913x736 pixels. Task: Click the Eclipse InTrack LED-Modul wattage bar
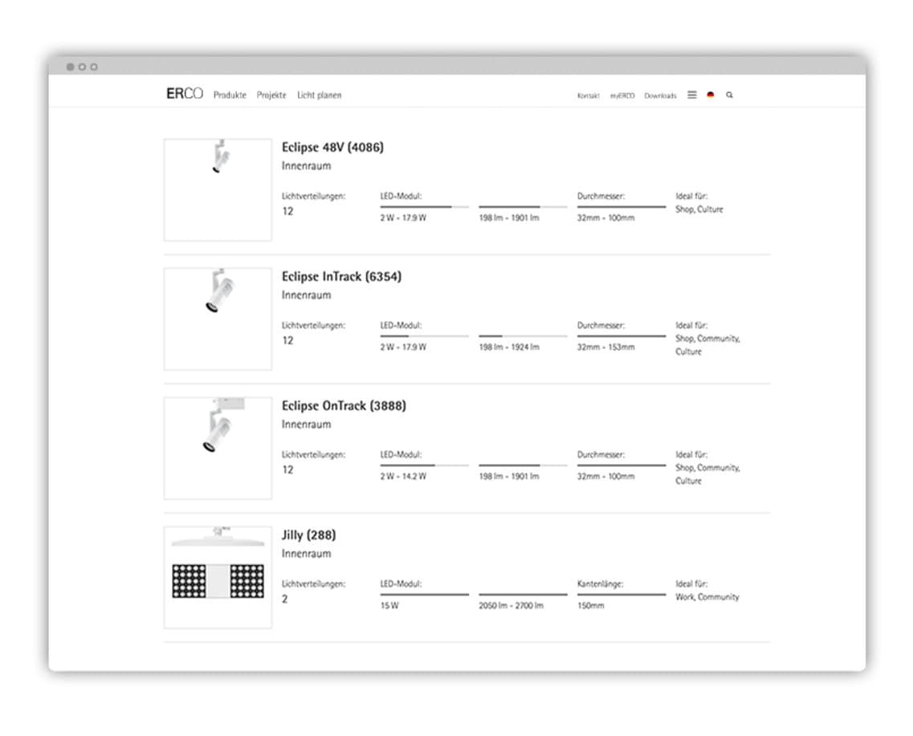tap(425, 335)
